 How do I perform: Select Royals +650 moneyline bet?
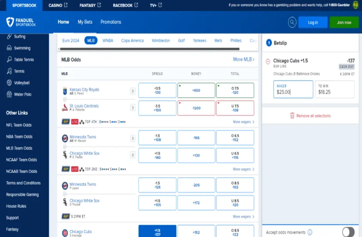(196, 90)
